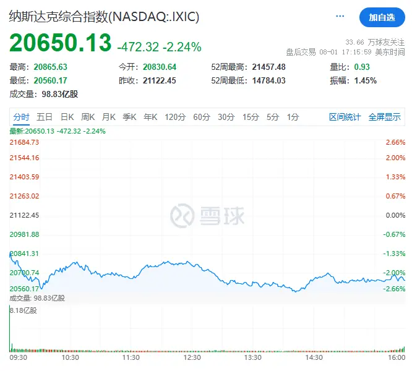The width and height of the screenshot is (412, 371).
Task: Click the 10:30 time axis label
Action: [70, 357]
